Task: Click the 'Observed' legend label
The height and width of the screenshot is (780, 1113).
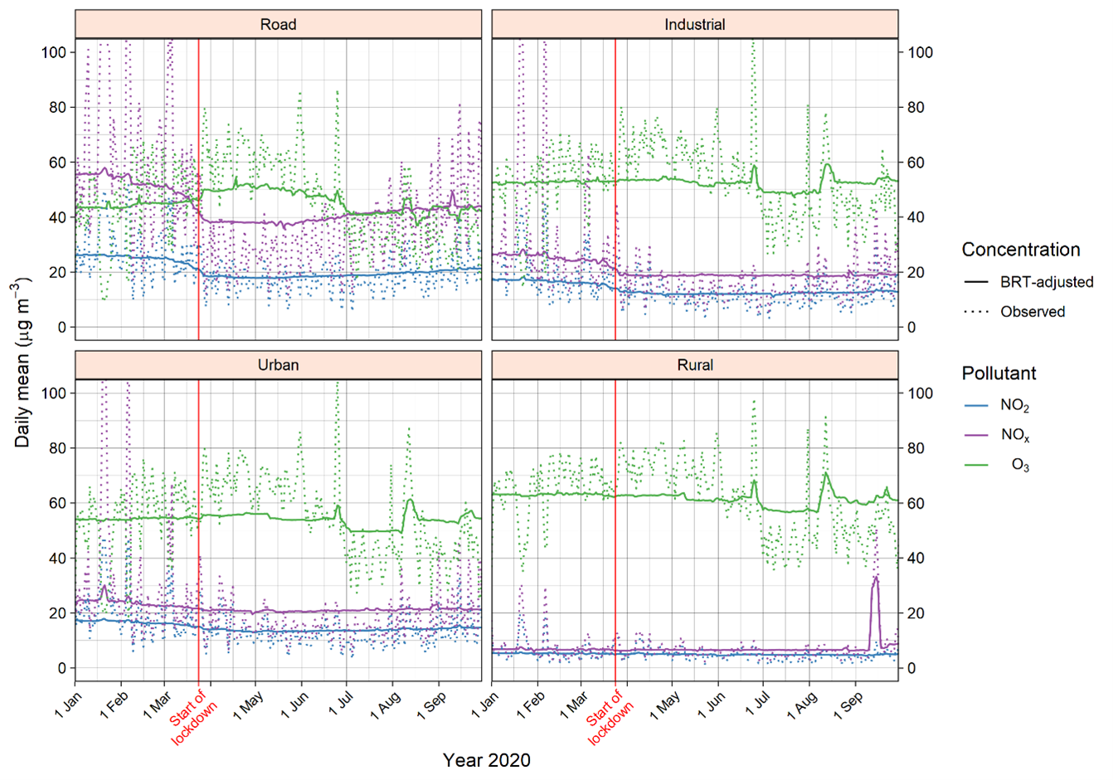Action: click(1033, 312)
